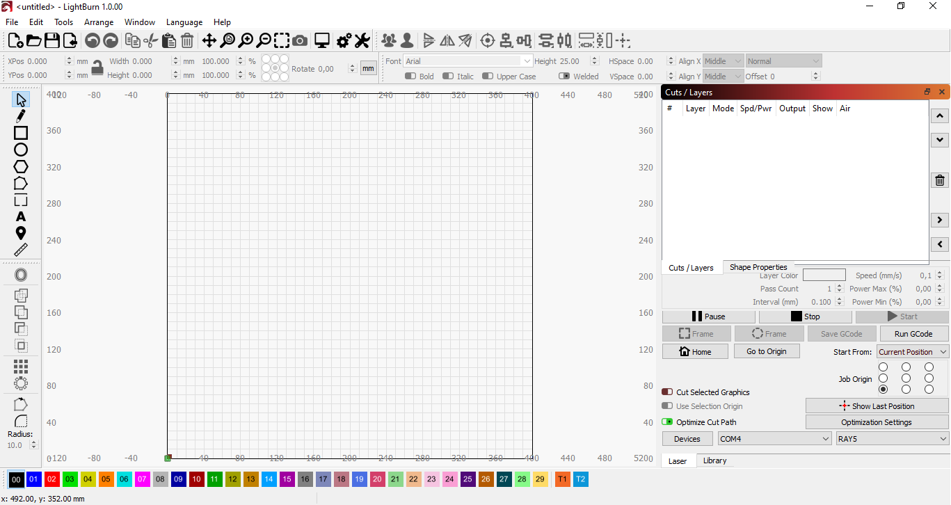Open the Normal text mode dropdown
Image resolution: width=951 pixels, height=505 pixels.
tap(784, 61)
